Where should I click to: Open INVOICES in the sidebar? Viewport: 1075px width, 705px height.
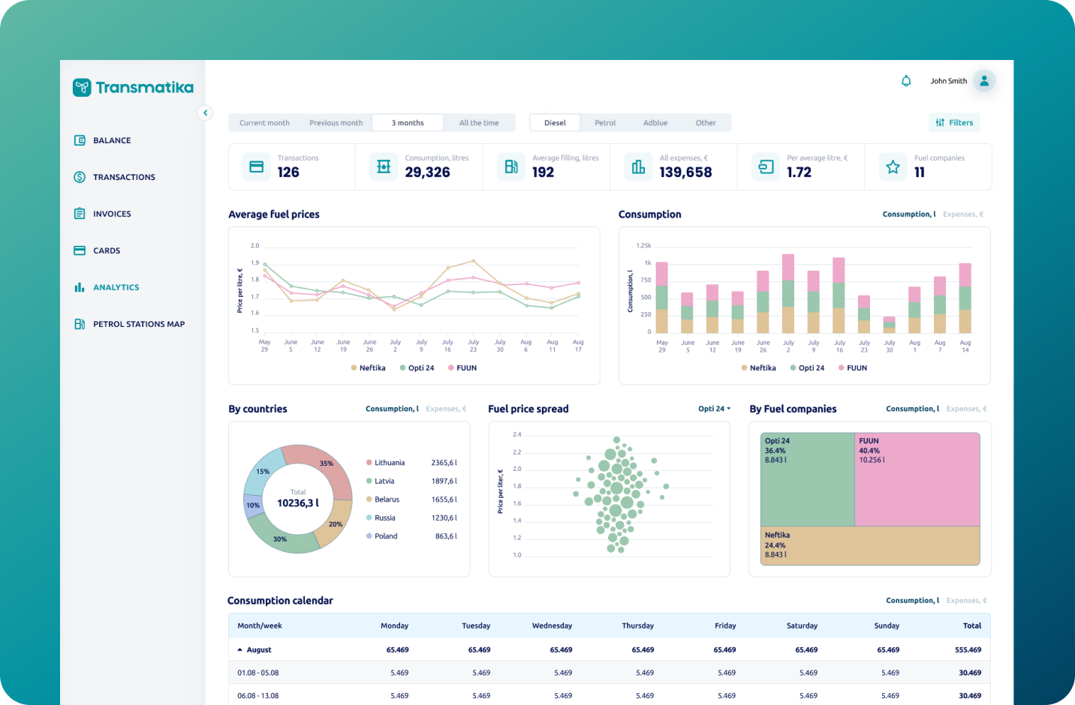[112, 214]
